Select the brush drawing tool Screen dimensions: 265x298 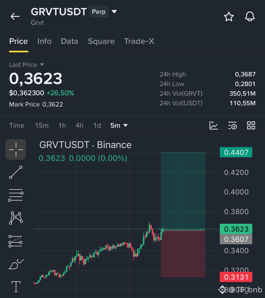16,264
